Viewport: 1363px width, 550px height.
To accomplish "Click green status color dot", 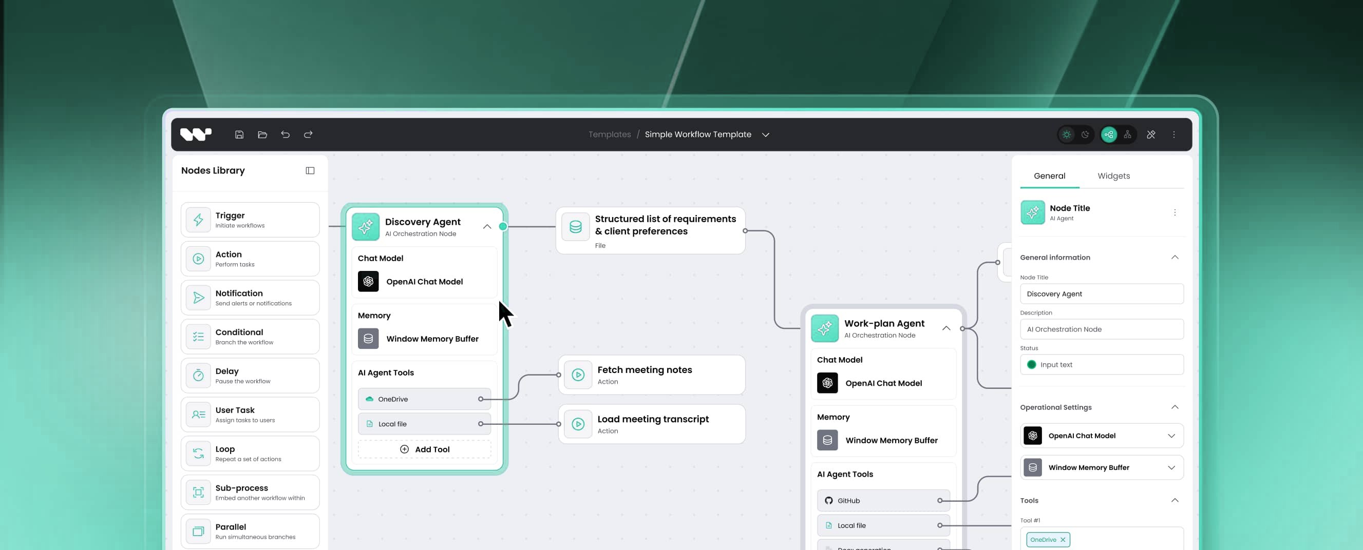I will pos(1031,365).
